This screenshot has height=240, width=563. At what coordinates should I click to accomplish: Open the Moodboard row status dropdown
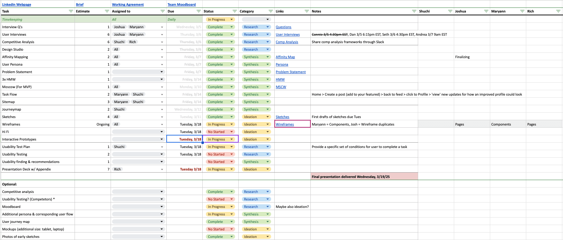[220, 207]
